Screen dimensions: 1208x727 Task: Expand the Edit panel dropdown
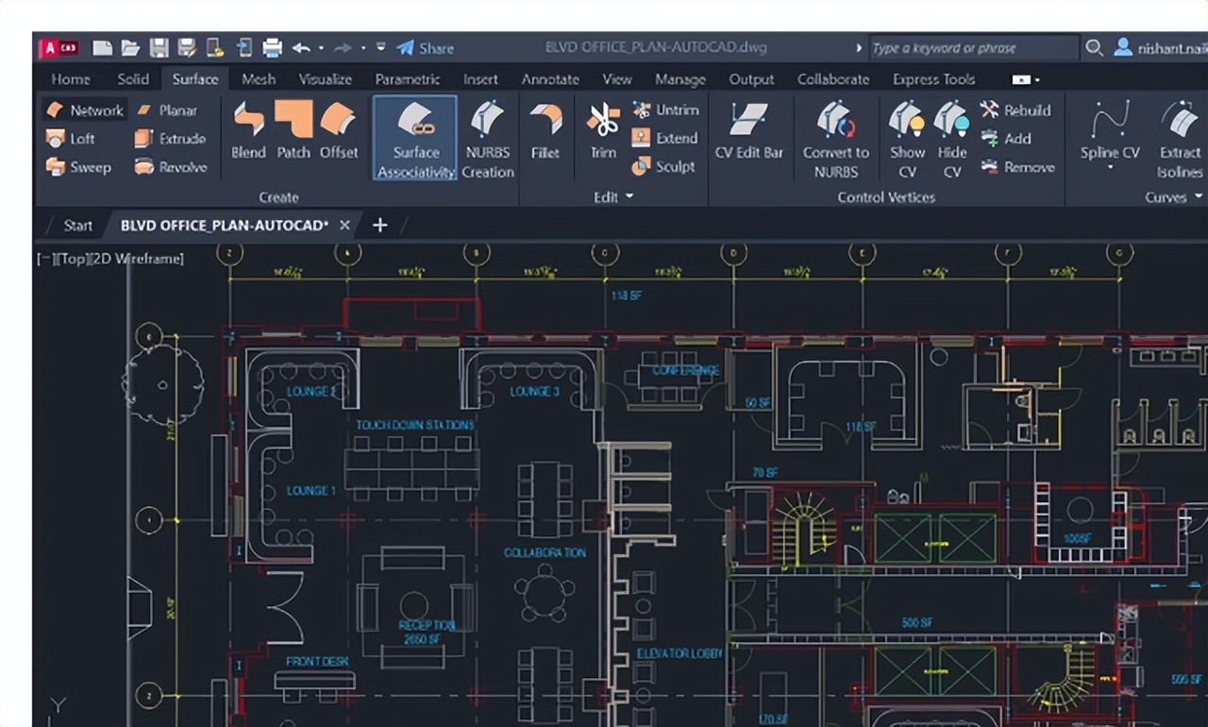[x=629, y=197]
